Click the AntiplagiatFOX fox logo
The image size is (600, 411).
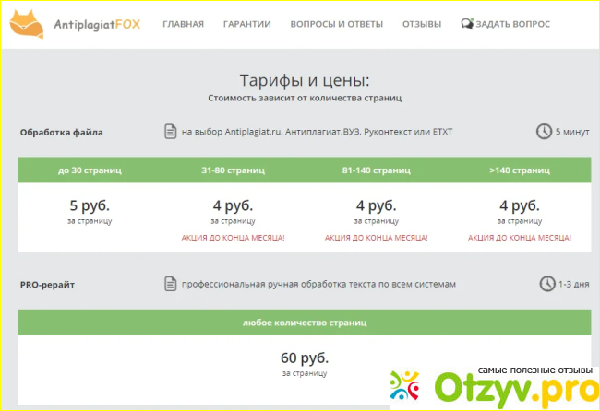(30, 24)
